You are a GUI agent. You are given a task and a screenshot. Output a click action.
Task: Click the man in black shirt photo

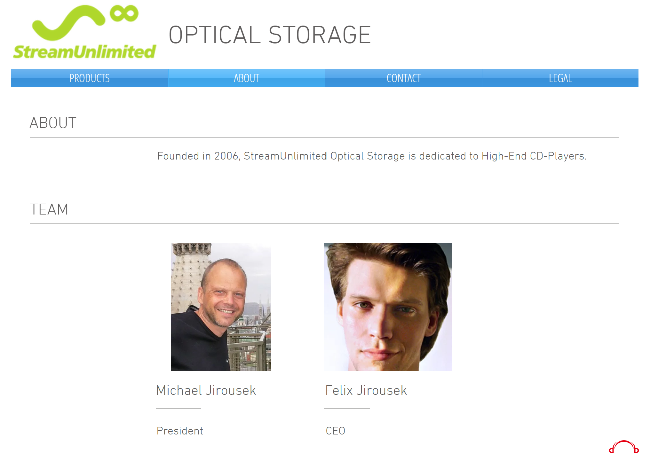[x=221, y=307]
